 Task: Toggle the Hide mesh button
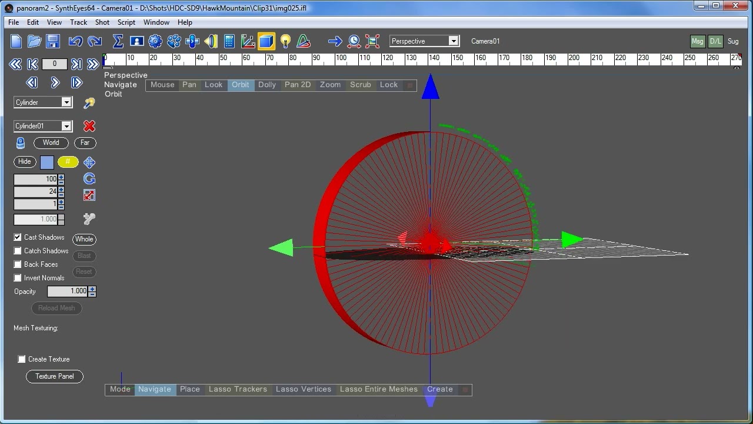pos(25,161)
